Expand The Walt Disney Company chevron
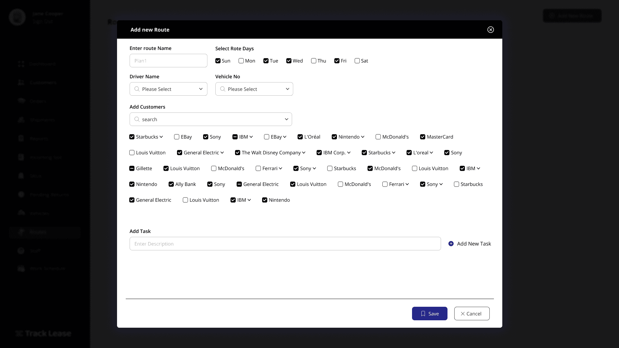The height and width of the screenshot is (348, 619). (x=304, y=153)
